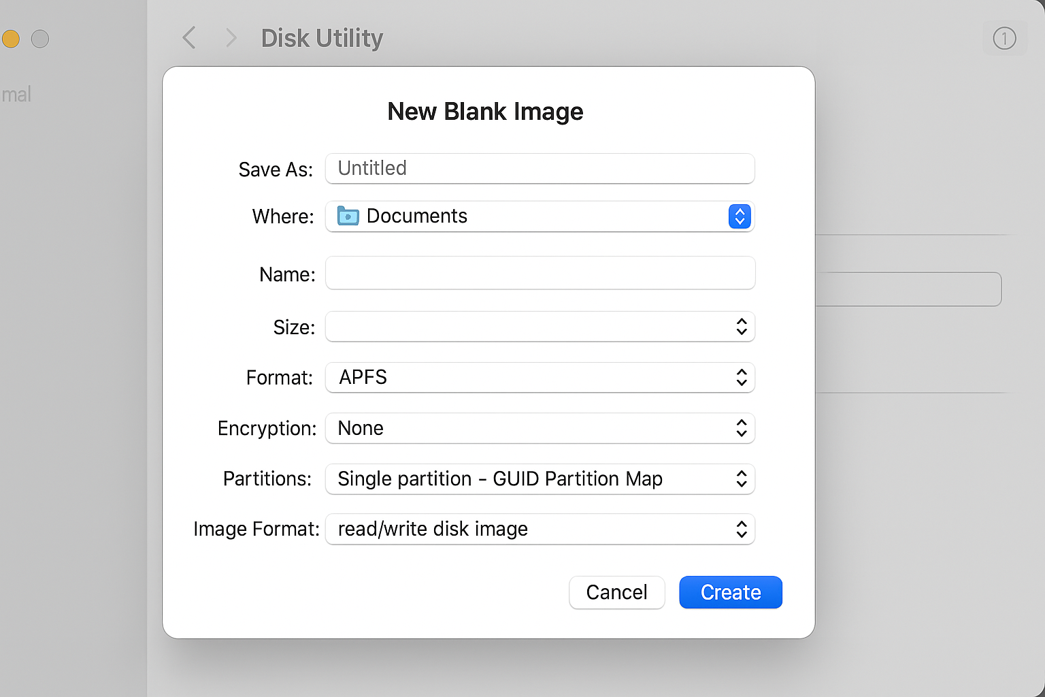This screenshot has height=697, width=1045.
Task: Open the info panel with the circled-i icon
Action: (x=1005, y=39)
